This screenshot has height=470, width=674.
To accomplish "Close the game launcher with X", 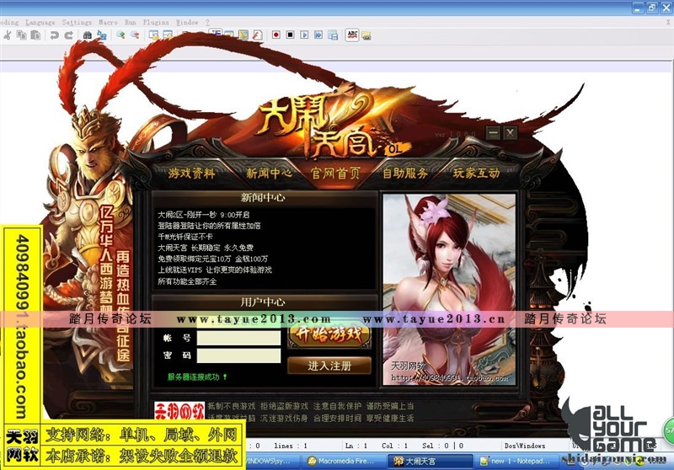I will pos(511,132).
